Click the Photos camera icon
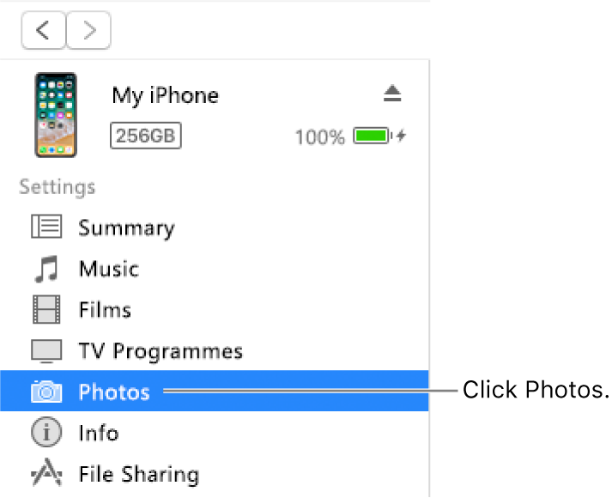 pyautogui.click(x=46, y=391)
